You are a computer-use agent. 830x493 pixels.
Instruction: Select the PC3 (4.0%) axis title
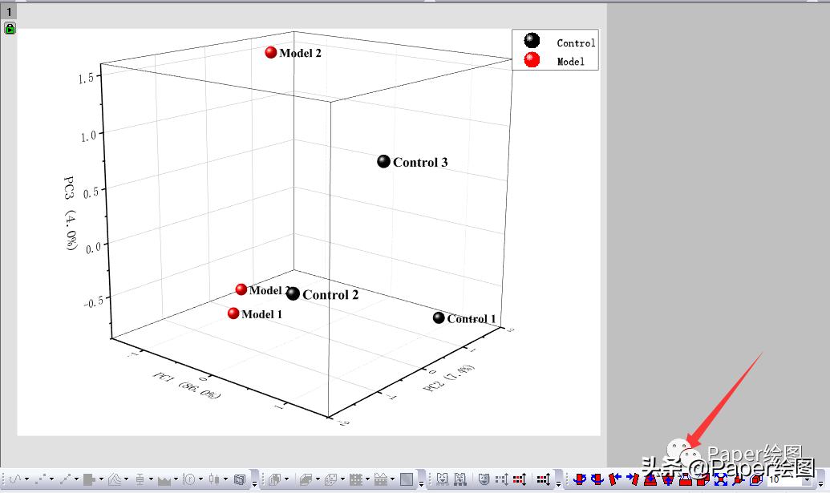[x=71, y=213]
